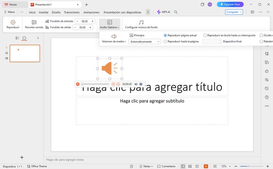
Task: Open history icon in right sidebar
Action: tap(267, 89)
